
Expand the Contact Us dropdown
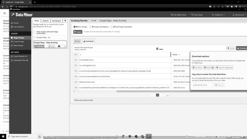click(218, 15)
